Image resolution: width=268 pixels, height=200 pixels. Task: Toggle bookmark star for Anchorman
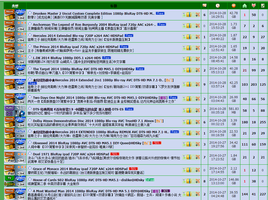tap(193, 26)
